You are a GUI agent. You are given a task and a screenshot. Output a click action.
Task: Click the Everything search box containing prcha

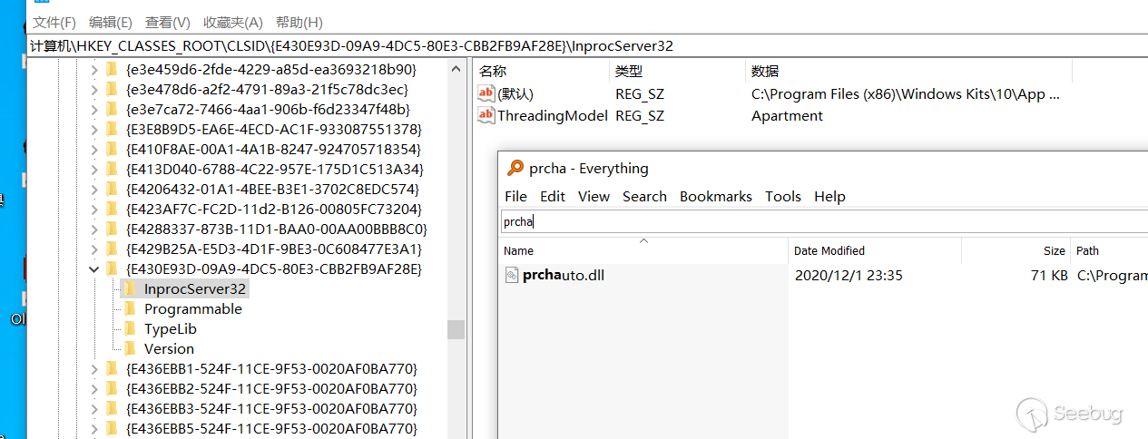coord(822,221)
